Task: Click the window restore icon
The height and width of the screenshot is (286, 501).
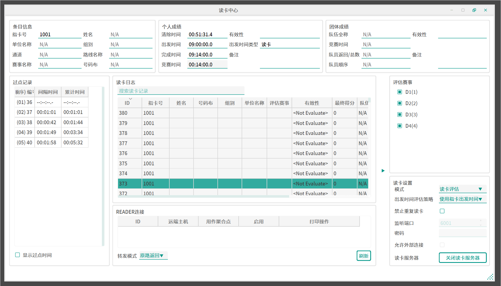Action: [474, 10]
